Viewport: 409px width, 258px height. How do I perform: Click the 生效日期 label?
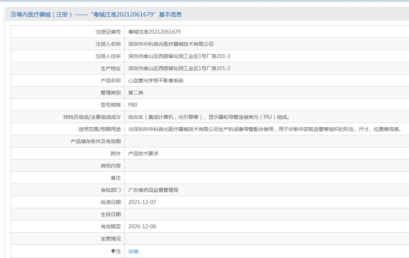point(111,214)
